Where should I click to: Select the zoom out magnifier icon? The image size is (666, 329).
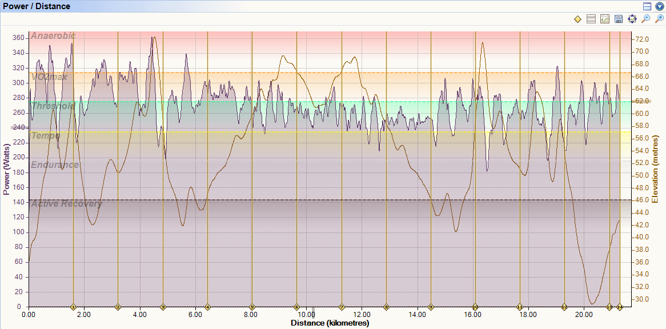(x=645, y=19)
